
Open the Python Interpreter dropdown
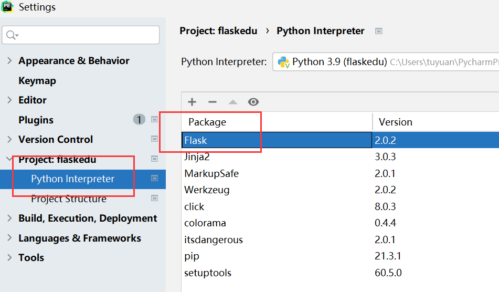tap(386, 62)
